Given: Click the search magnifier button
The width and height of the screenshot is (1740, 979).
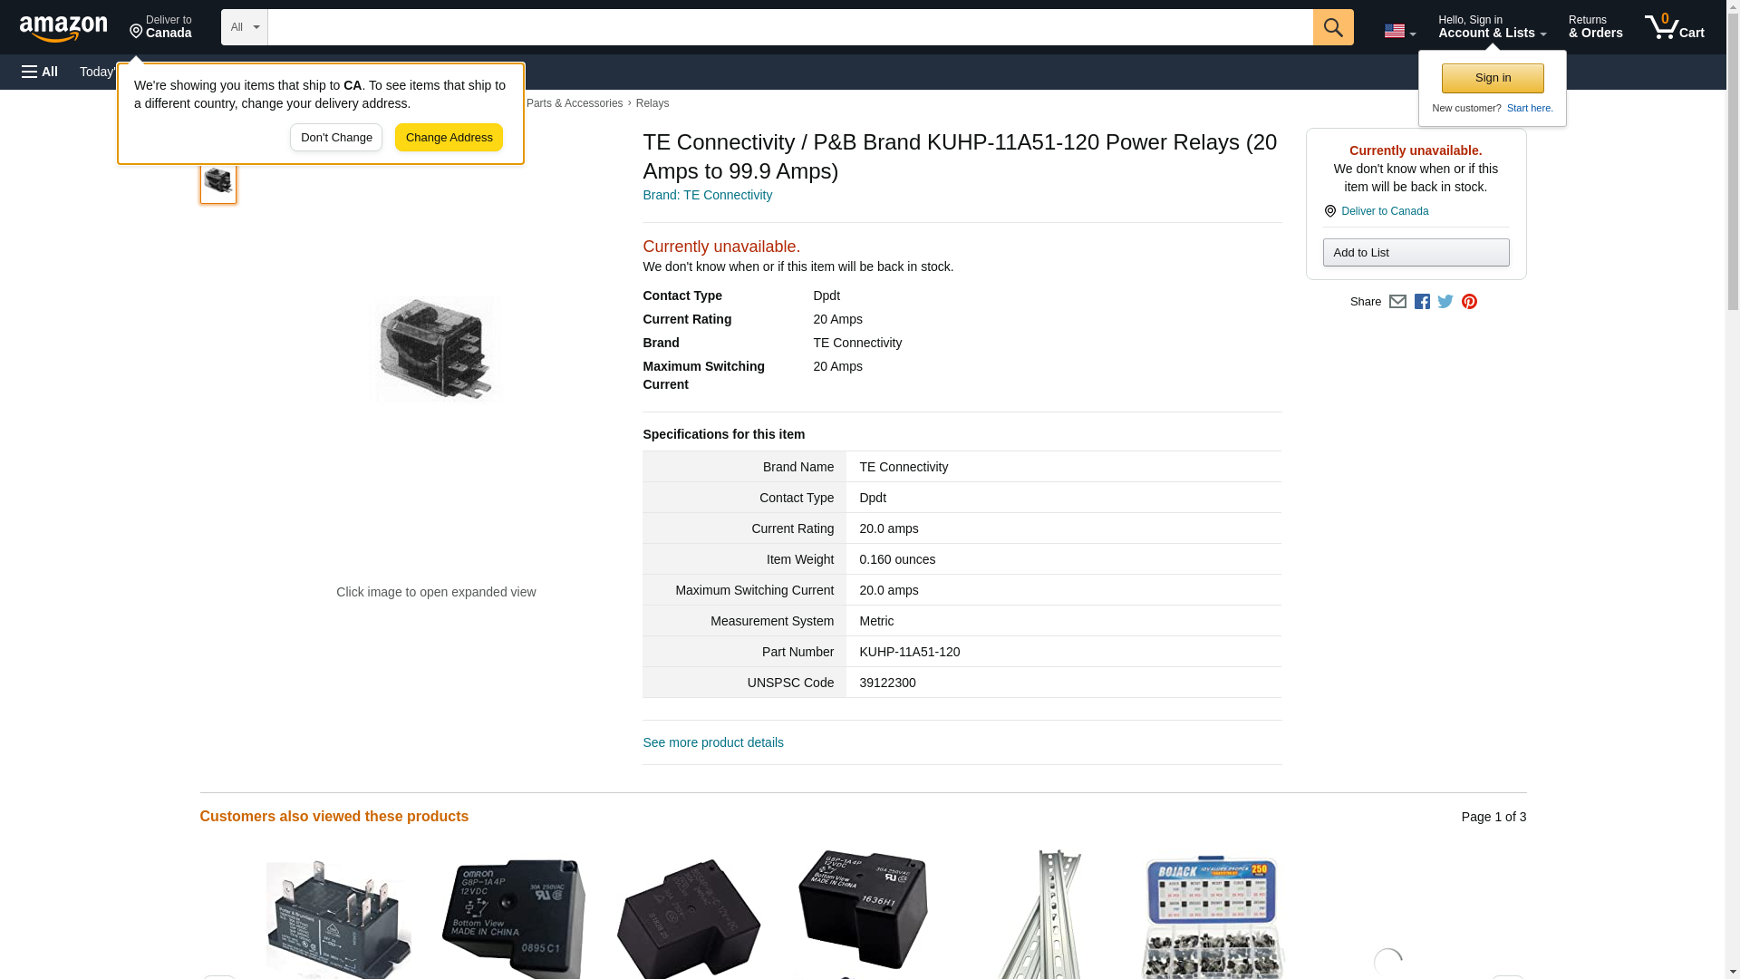Looking at the screenshot, I should pyautogui.click(x=1333, y=27).
